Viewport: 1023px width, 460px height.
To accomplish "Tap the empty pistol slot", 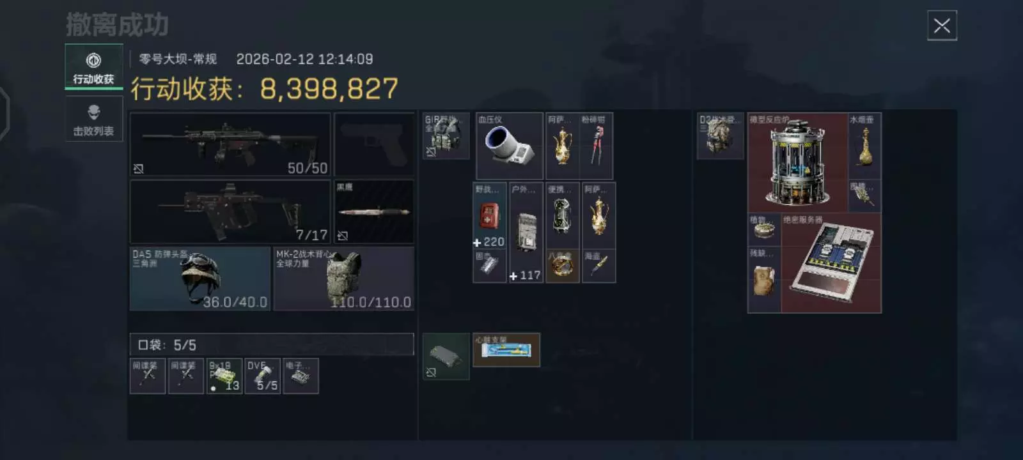I will [374, 144].
